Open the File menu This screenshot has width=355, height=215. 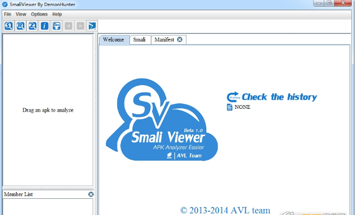pos(8,14)
